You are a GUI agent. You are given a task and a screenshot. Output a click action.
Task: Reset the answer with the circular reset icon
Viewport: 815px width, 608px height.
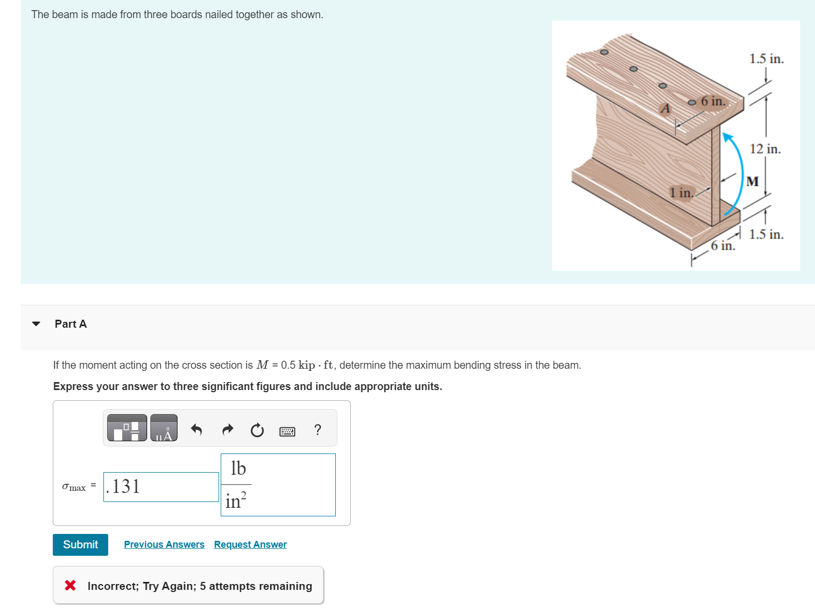pyautogui.click(x=256, y=430)
